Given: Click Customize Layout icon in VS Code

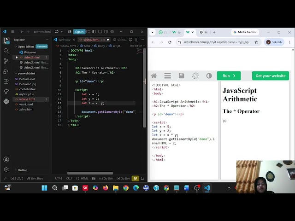Looking at the screenshot, I should [88, 32].
